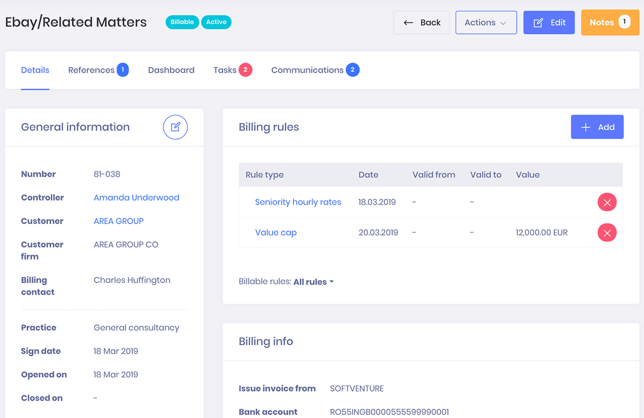Open controller Amanda Underwood's profile link
This screenshot has height=418, width=644.
click(136, 197)
